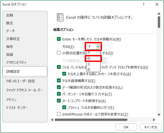Click the vertical scrollbar up arrow
The width and height of the screenshot is (164, 133).
click(x=159, y=14)
